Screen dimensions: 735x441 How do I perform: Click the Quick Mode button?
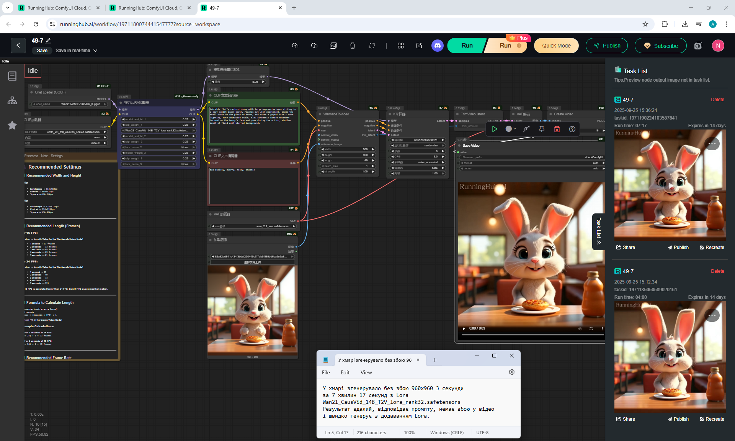(556, 46)
